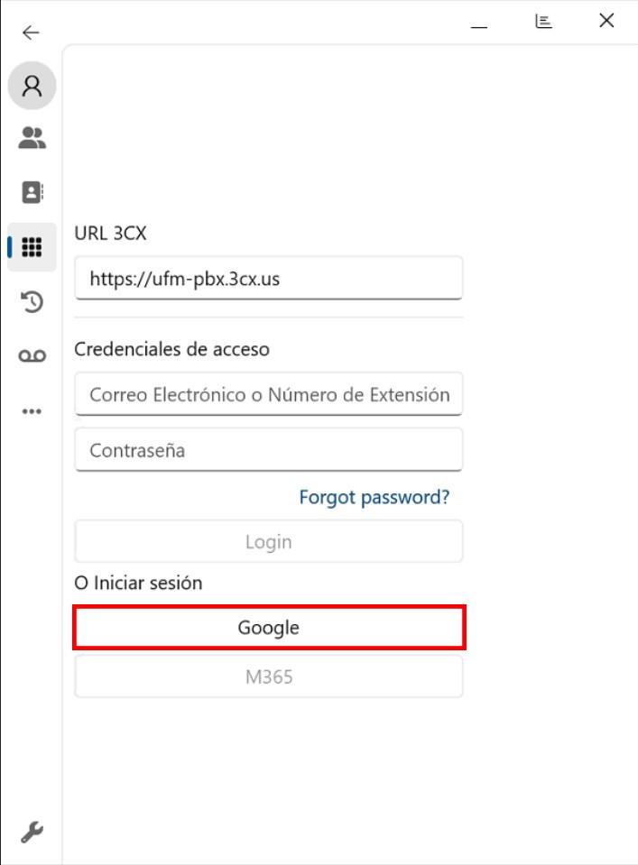638x865 pixels.
Task: Focus the Correo Electrónico o Número field
Action: pyautogui.click(x=268, y=394)
